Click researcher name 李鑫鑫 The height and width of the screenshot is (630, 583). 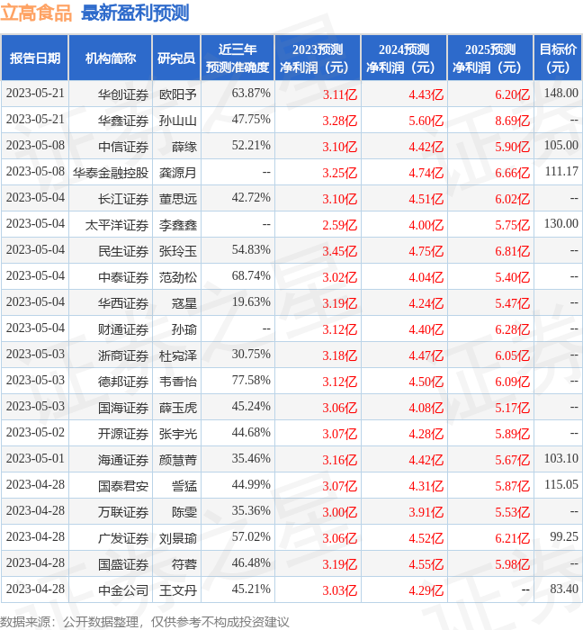178,225
